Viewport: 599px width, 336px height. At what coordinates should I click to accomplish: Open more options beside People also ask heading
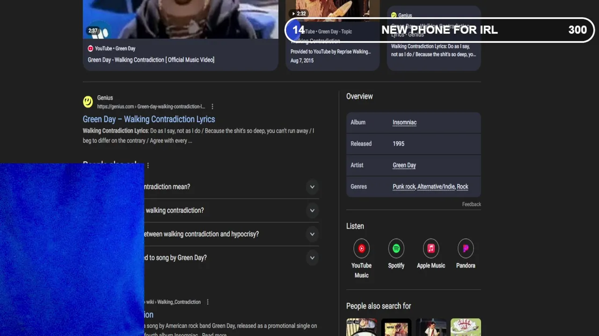pyautogui.click(x=148, y=165)
